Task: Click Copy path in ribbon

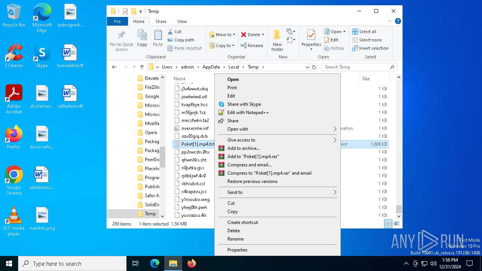Action: [x=181, y=40]
